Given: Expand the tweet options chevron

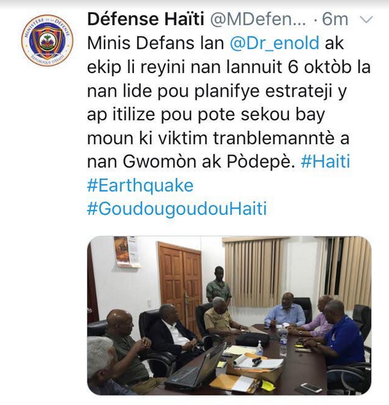Looking at the screenshot, I should pos(367,20).
